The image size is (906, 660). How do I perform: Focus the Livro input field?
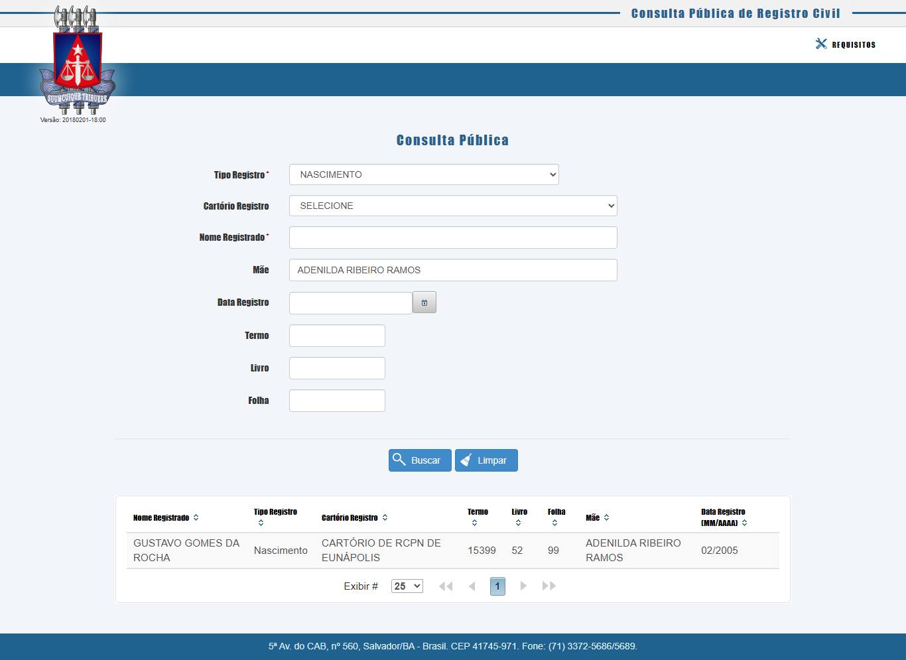(337, 368)
